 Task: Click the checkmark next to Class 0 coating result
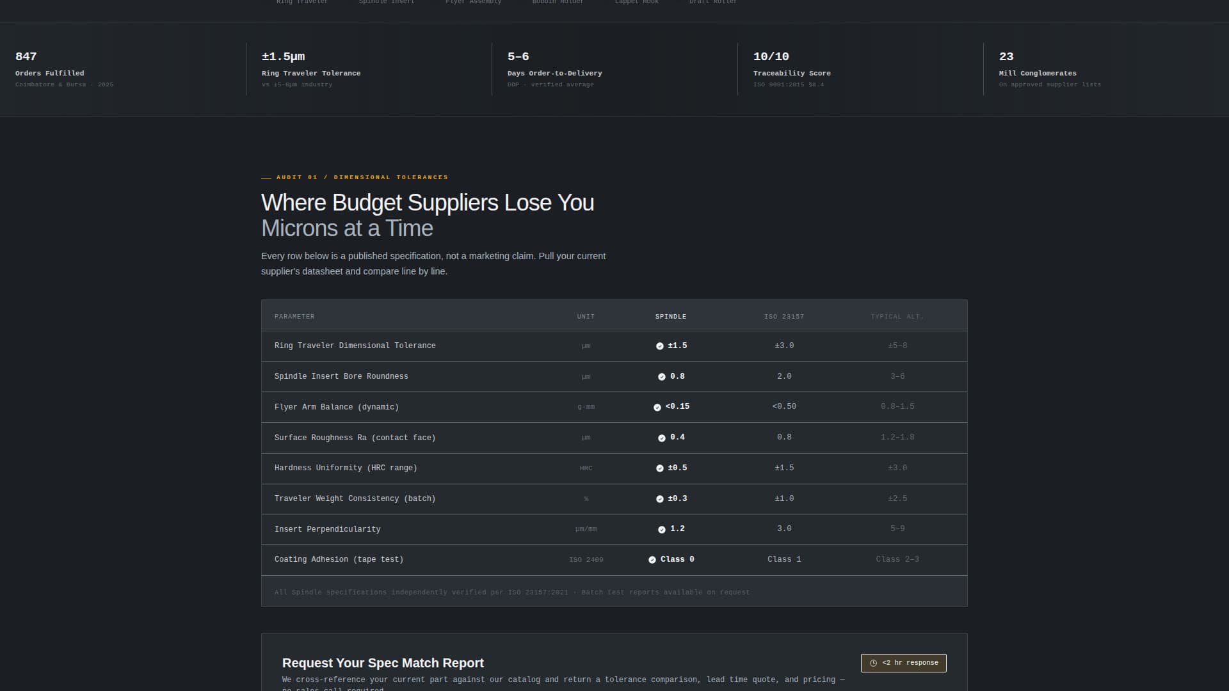click(x=653, y=559)
